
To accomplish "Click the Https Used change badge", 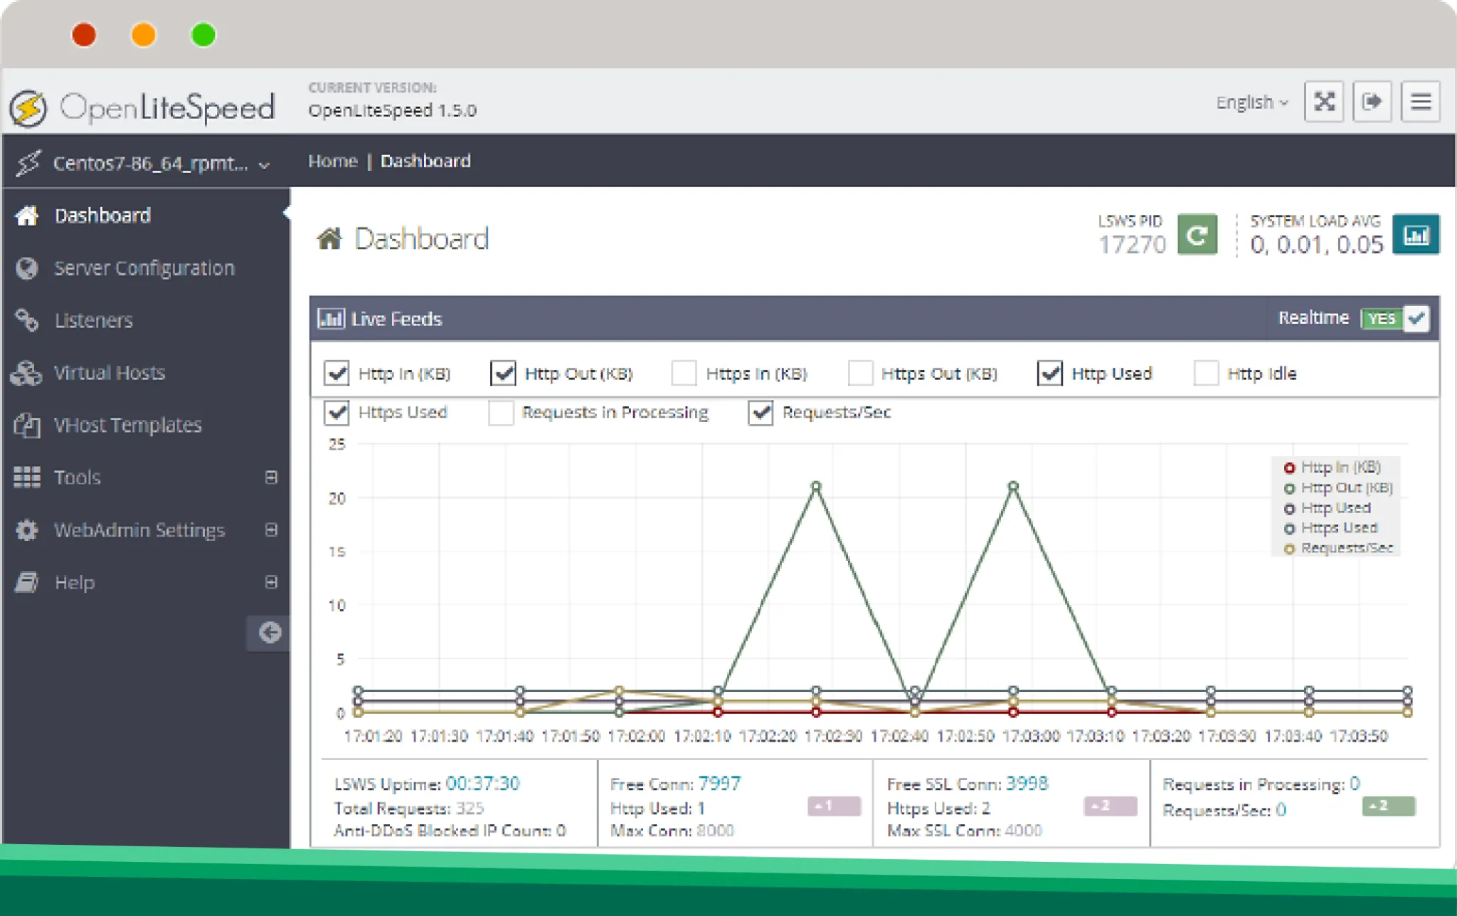I will click(1110, 806).
